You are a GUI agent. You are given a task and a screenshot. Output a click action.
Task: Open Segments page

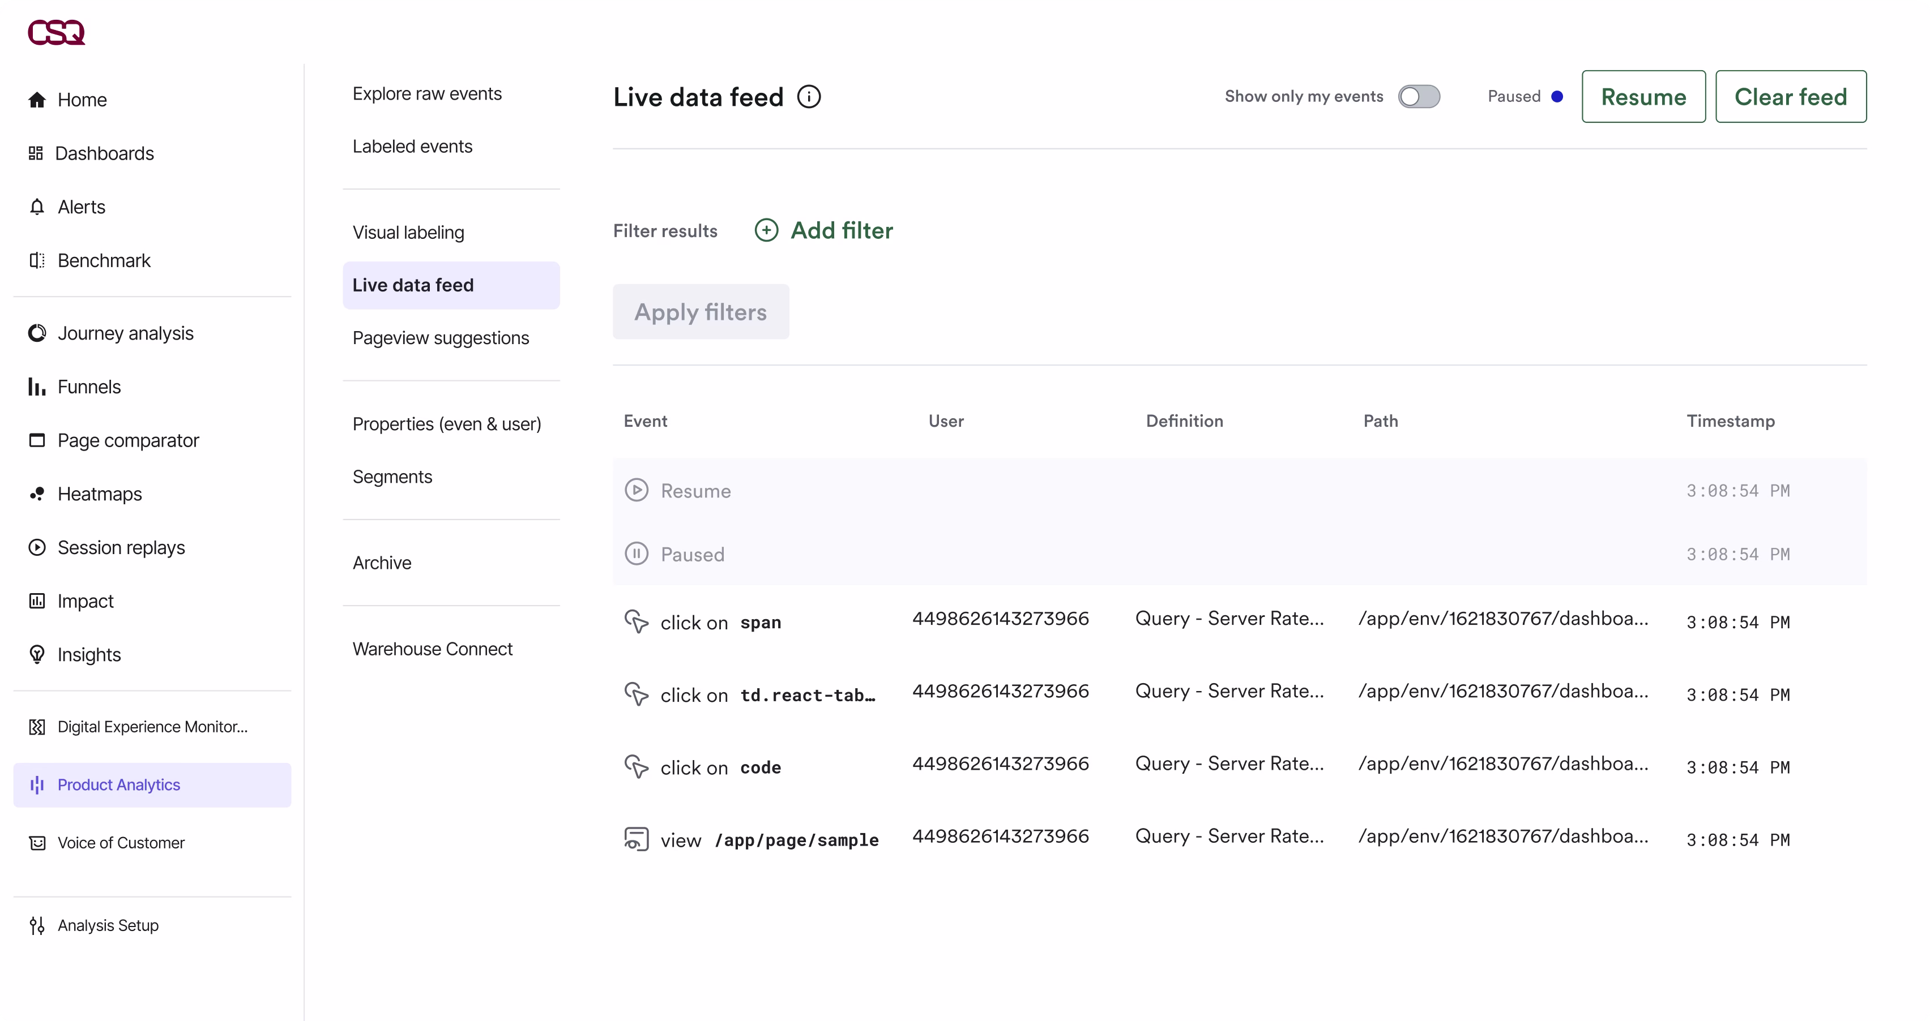392,478
